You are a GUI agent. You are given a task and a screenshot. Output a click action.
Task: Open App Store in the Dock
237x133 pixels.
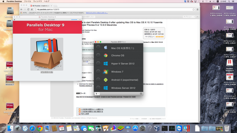pos(135,128)
